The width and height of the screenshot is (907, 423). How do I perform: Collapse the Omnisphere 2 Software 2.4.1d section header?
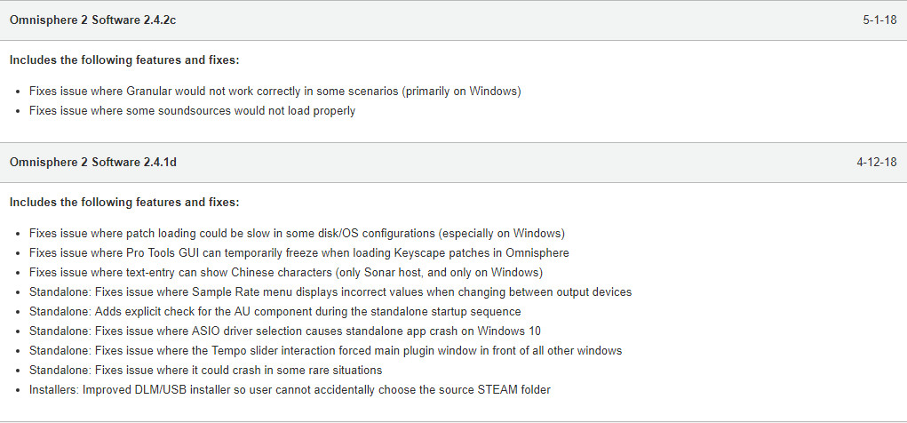click(x=92, y=163)
